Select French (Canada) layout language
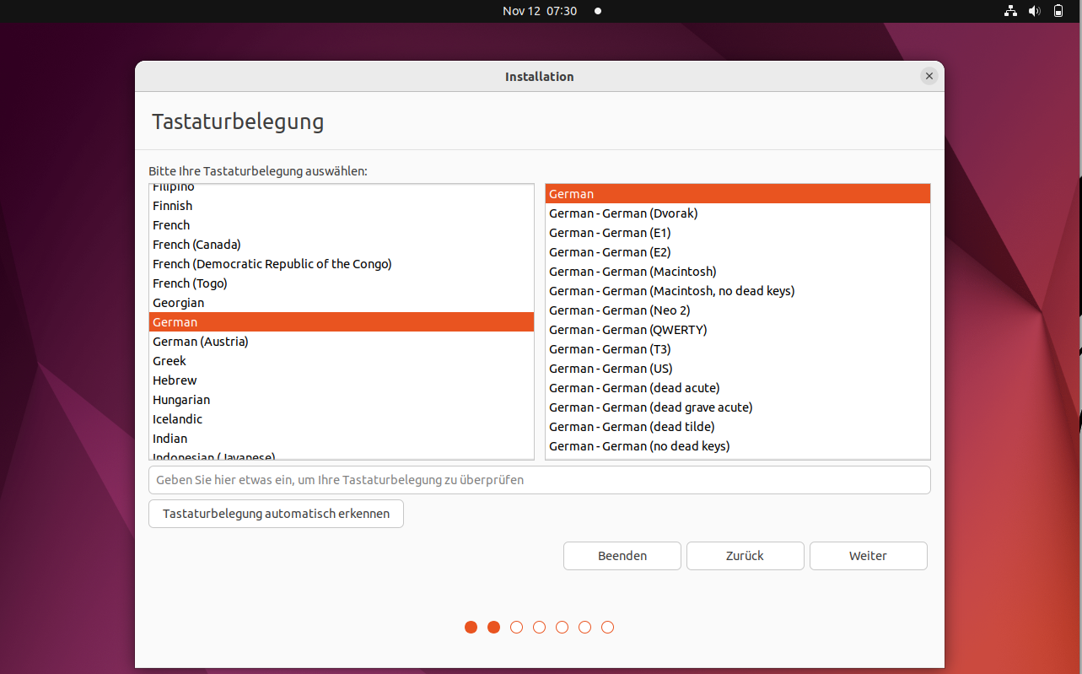 point(196,245)
